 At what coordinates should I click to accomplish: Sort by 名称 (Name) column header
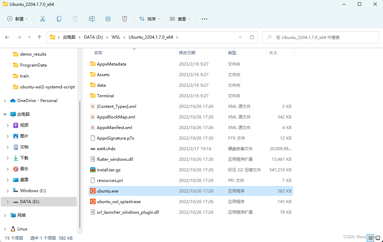98,53
